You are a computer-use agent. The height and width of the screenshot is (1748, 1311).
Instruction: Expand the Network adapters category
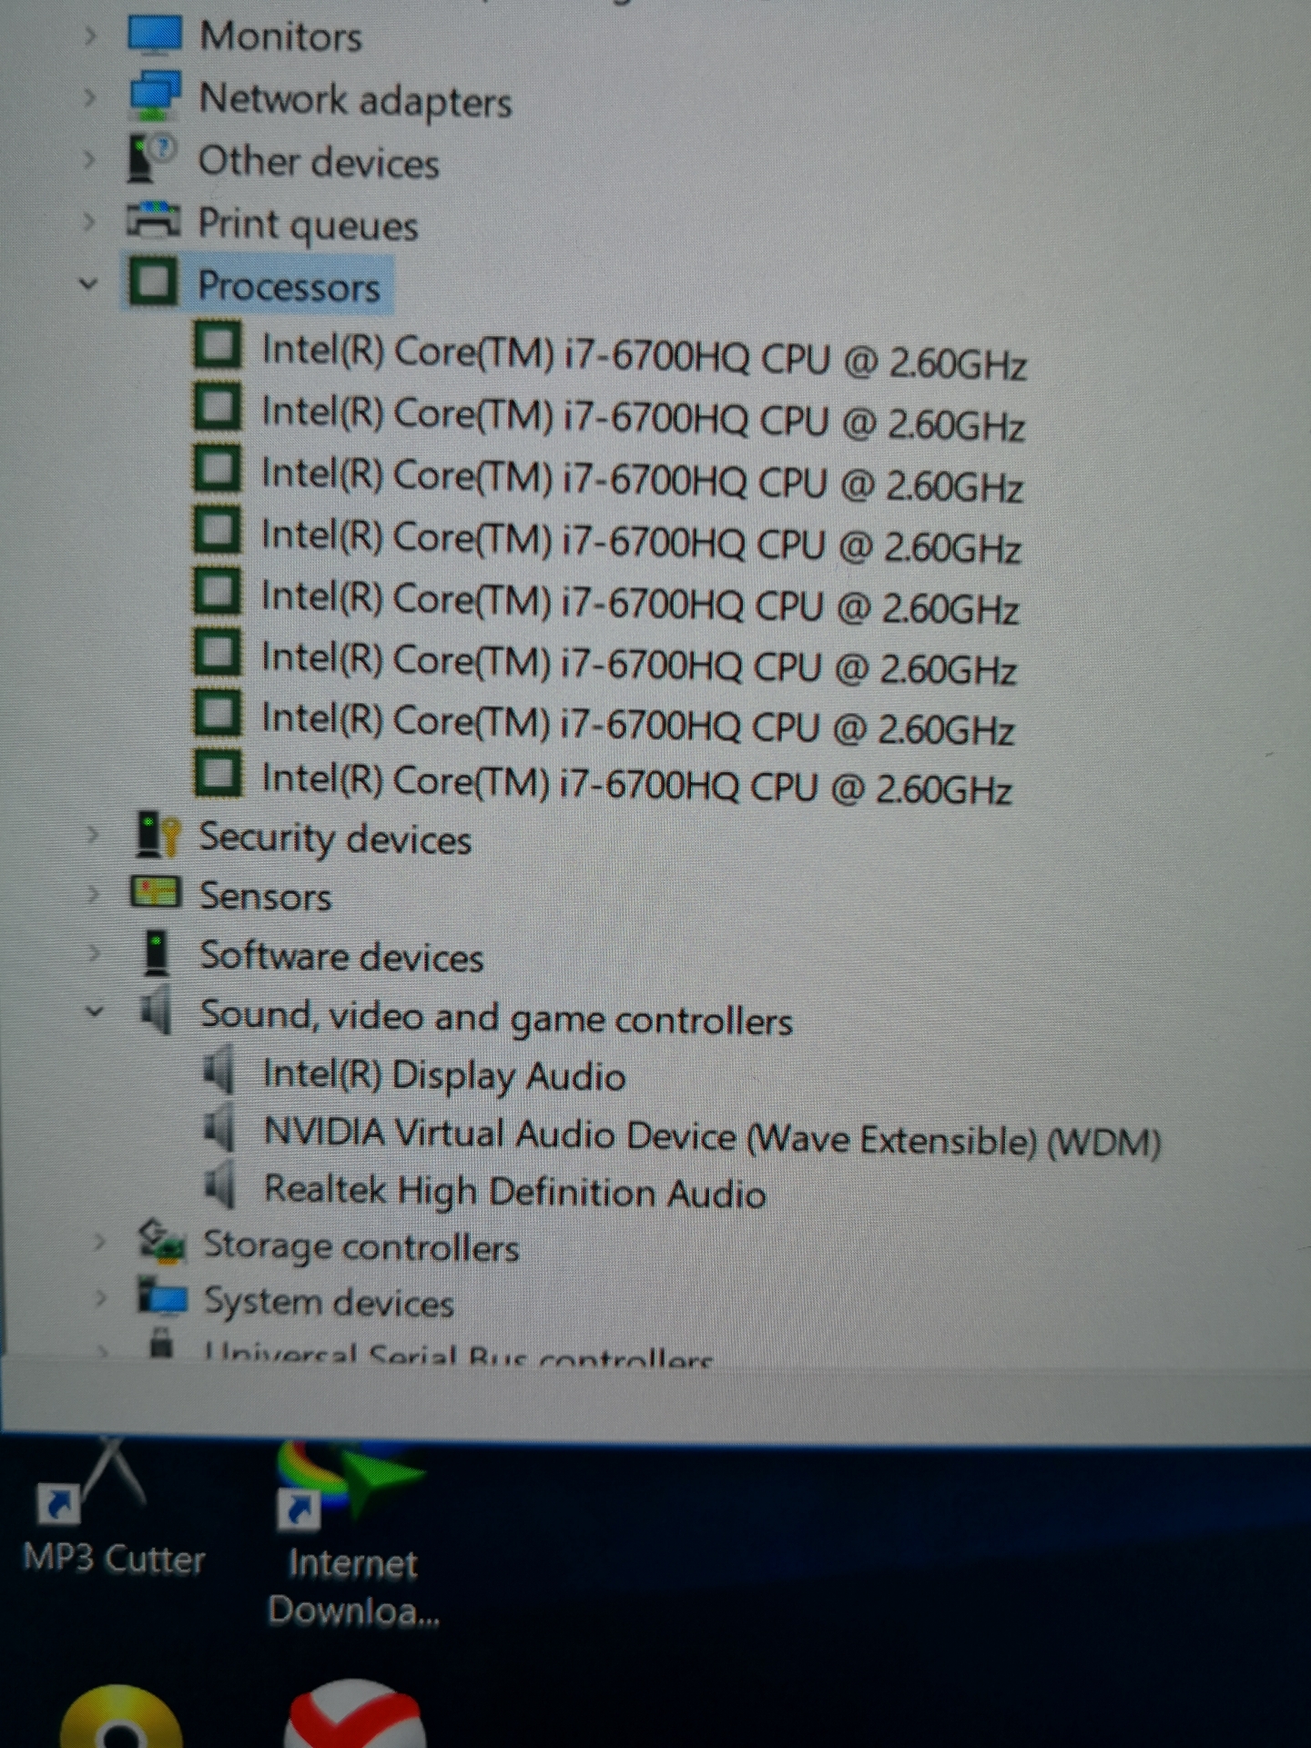(x=89, y=97)
